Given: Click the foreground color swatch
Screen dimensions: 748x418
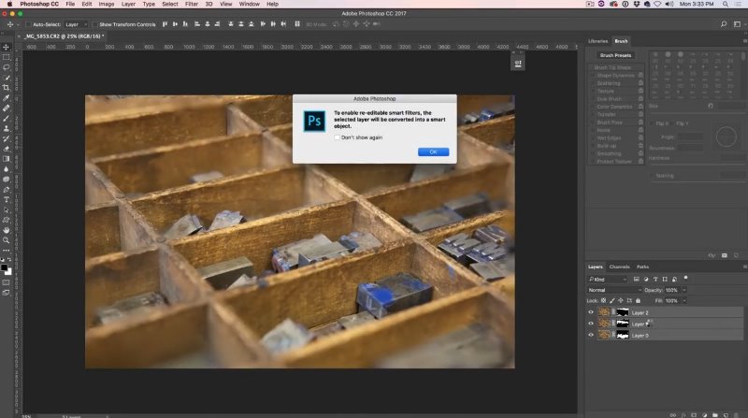Looking at the screenshot, I should 5,267.
